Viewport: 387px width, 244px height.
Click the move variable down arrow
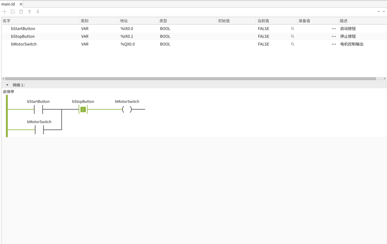pyautogui.click(x=38, y=11)
